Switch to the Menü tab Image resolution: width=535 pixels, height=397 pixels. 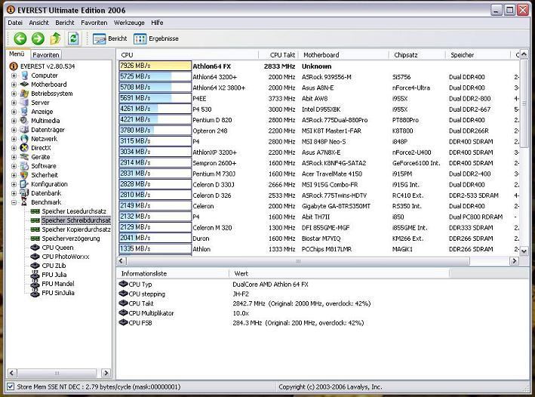pyautogui.click(x=17, y=54)
